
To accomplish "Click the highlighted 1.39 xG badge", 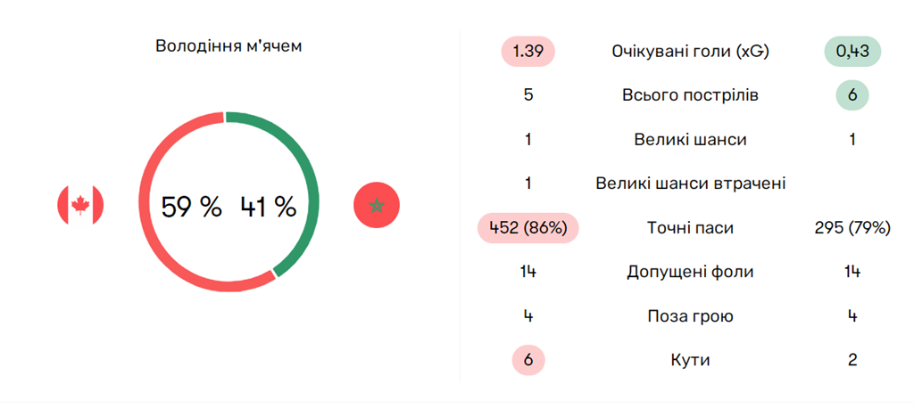I will [x=528, y=51].
